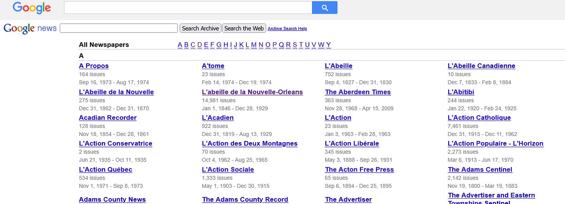Image resolution: width=565 pixels, height=204 pixels.
Task: Jump to letter K in index
Action: [241, 45]
